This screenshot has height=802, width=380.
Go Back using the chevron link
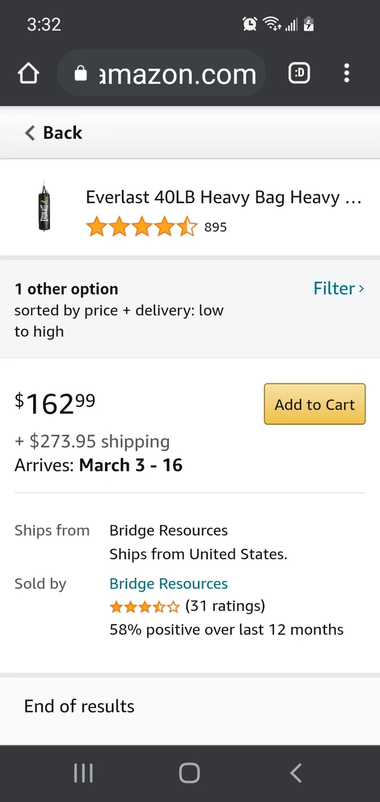point(53,133)
